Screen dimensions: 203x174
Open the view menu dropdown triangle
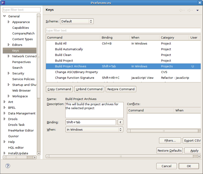[198, 10]
